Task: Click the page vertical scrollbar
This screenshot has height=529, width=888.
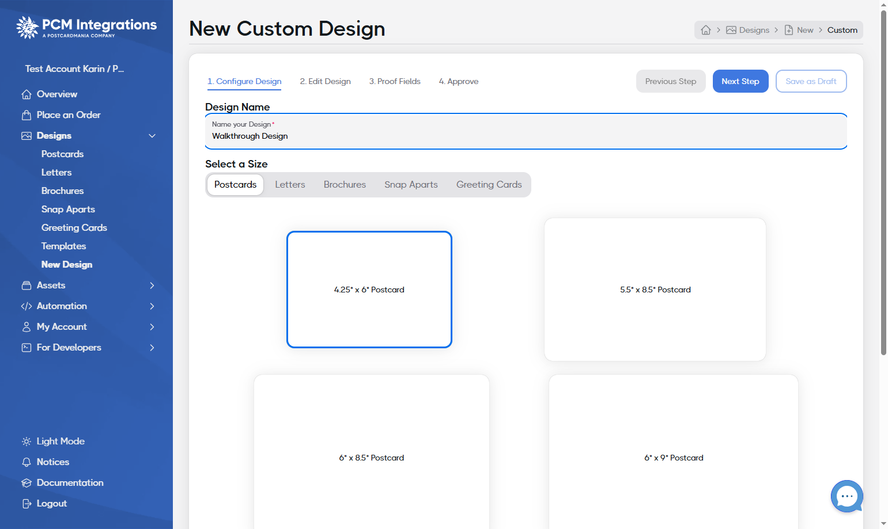Action: pyautogui.click(x=883, y=181)
